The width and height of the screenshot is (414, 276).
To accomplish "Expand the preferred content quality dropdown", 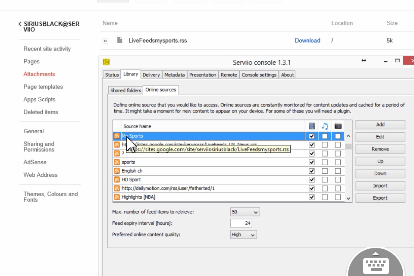I will point(243,235).
